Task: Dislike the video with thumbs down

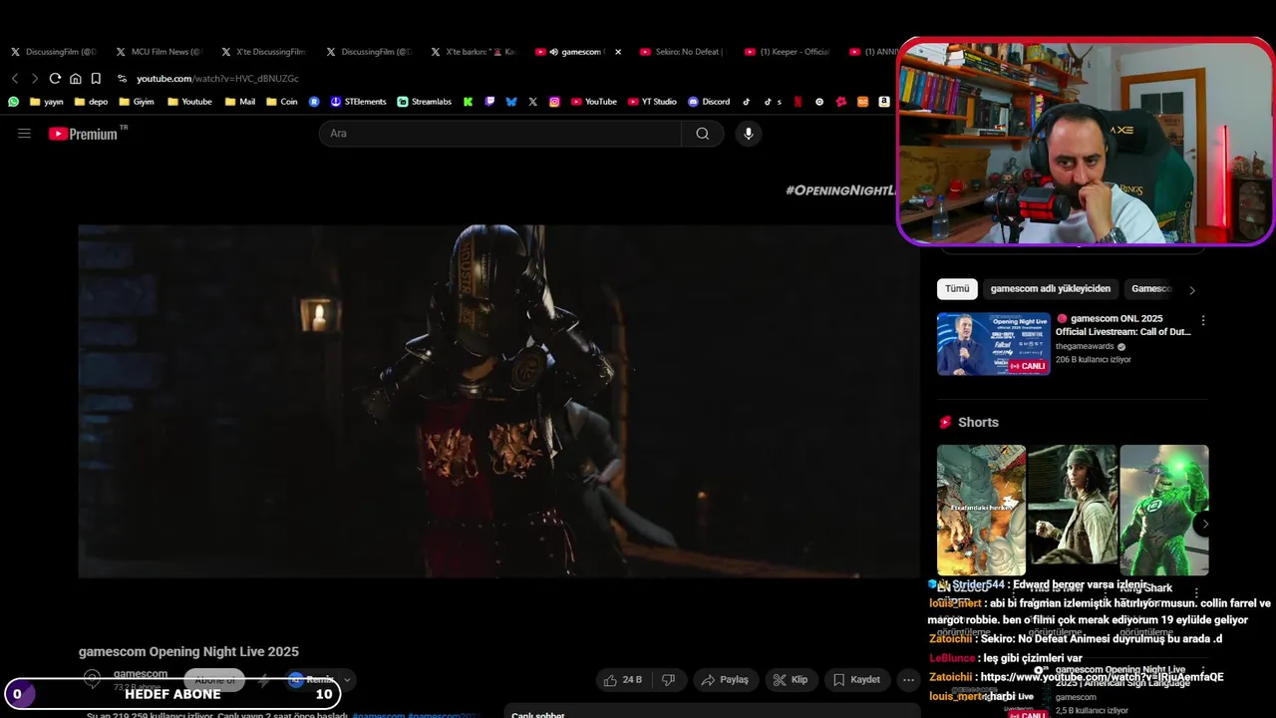Action: [x=668, y=680]
